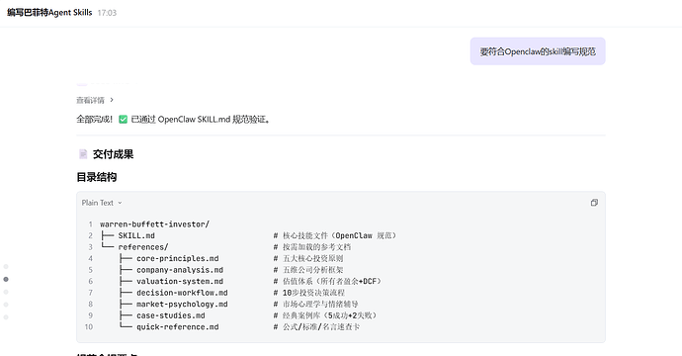Click valuation-system.md in the code block
Screen dimensions: 682x356
coord(180,281)
